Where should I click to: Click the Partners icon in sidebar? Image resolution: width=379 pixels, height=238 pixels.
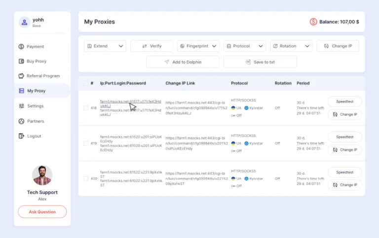click(21, 121)
